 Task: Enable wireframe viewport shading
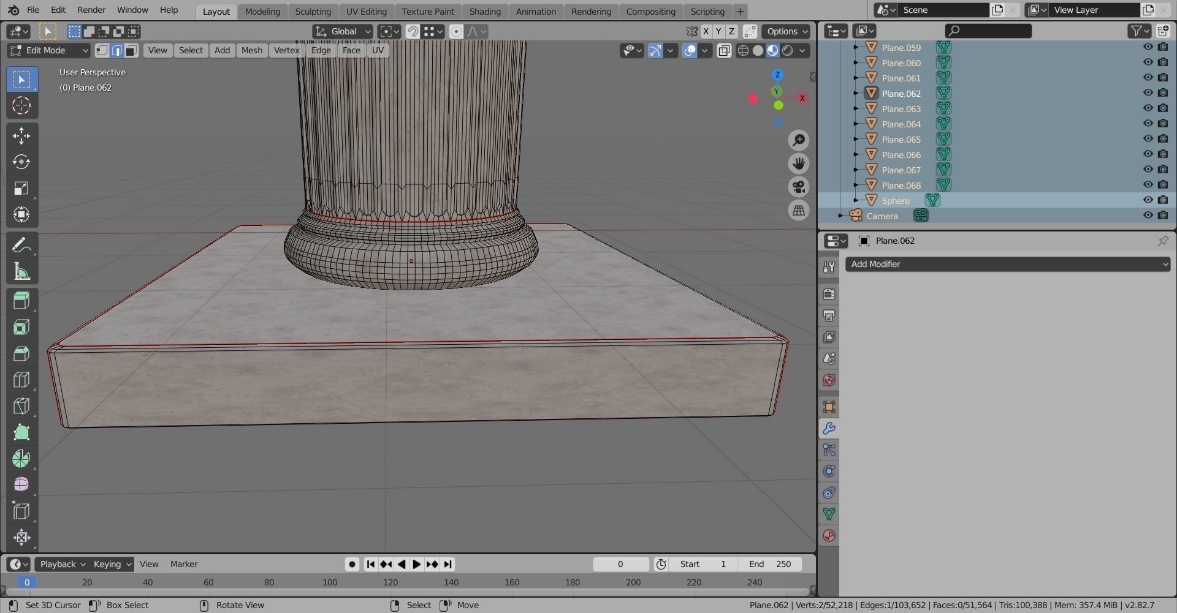[x=743, y=50]
